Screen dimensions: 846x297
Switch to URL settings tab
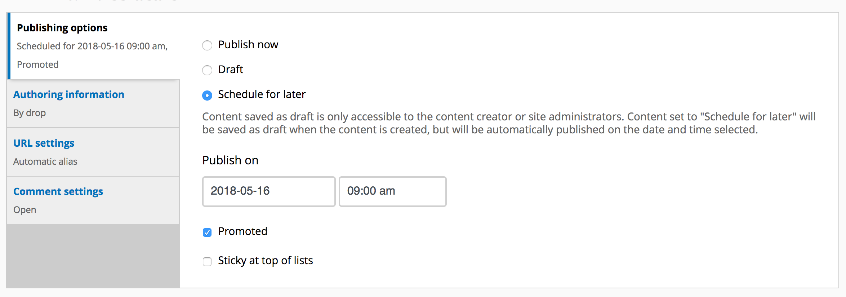pos(44,143)
